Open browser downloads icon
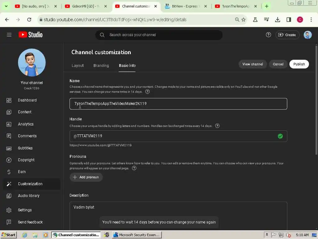Viewport: 318px width, 239px height. coord(277,20)
